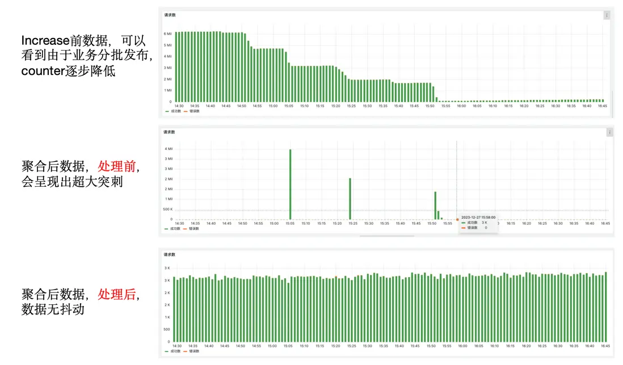Toggle 成功数 series in the middle chart legend
This screenshot has height=365, width=623.
(x=172, y=229)
